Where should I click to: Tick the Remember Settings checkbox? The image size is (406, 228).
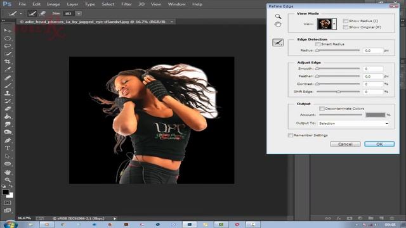tap(291, 135)
